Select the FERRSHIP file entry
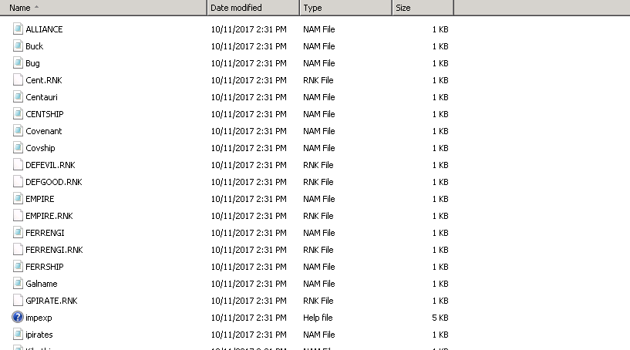Image resolution: width=630 pixels, height=350 pixels. click(x=45, y=267)
